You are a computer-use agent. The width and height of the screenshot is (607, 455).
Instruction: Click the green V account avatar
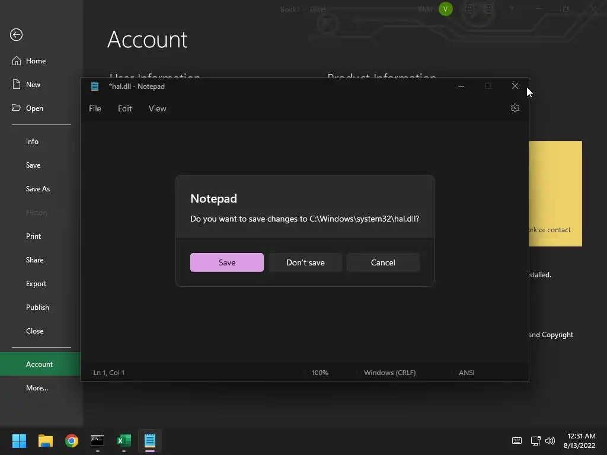(x=446, y=9)
